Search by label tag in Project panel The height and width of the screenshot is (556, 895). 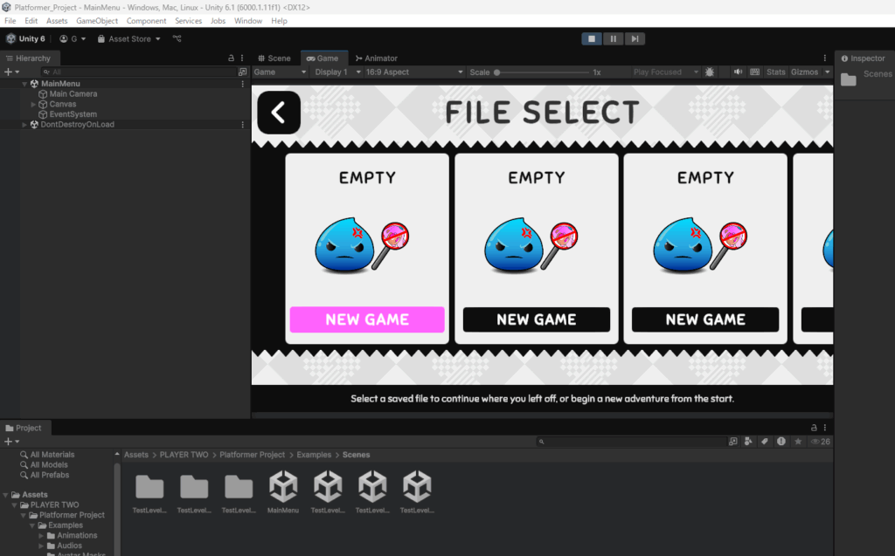(765, 442)
